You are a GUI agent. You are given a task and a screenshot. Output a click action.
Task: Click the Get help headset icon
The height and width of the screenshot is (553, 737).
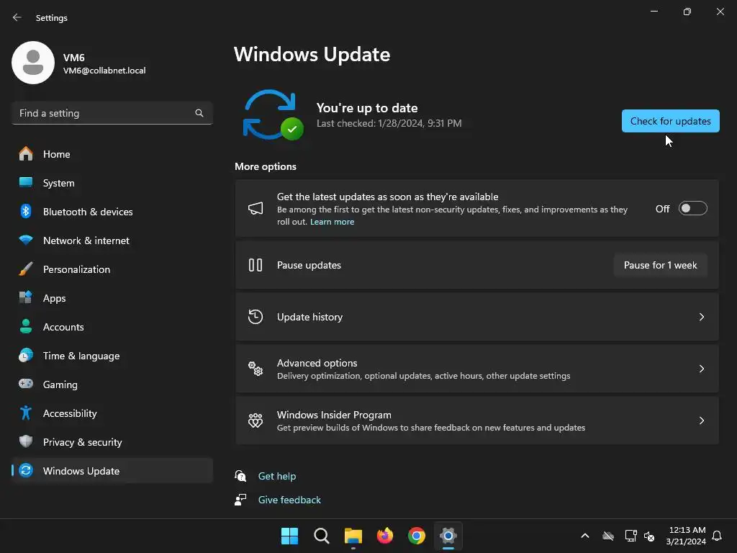point(240,476)
